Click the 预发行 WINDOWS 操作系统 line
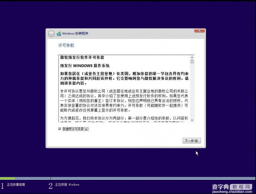Image resolution: width=256 pixels, height=194 pixels. pyautogui.click(x=85, y=66)
